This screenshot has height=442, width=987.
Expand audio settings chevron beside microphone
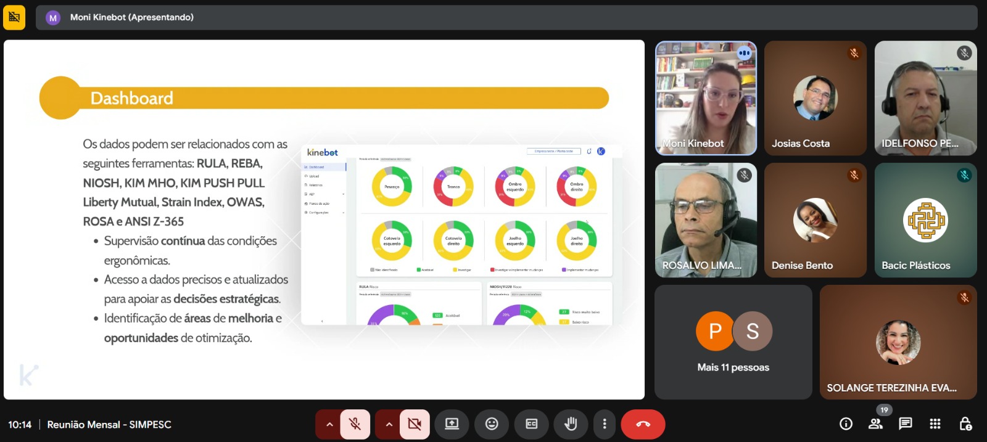click(x=329, y=424)
